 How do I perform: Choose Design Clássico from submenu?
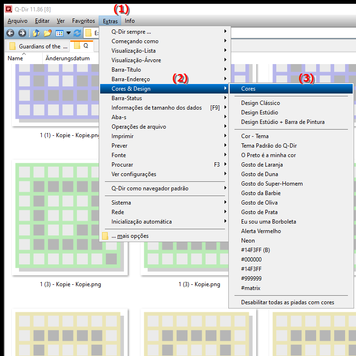pyautogui.click(x=260, y=103)
